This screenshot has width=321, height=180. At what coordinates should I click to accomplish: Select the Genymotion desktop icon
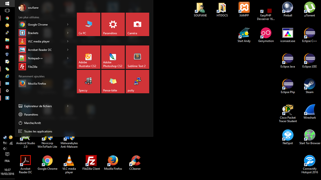click(x=266, y=35)
